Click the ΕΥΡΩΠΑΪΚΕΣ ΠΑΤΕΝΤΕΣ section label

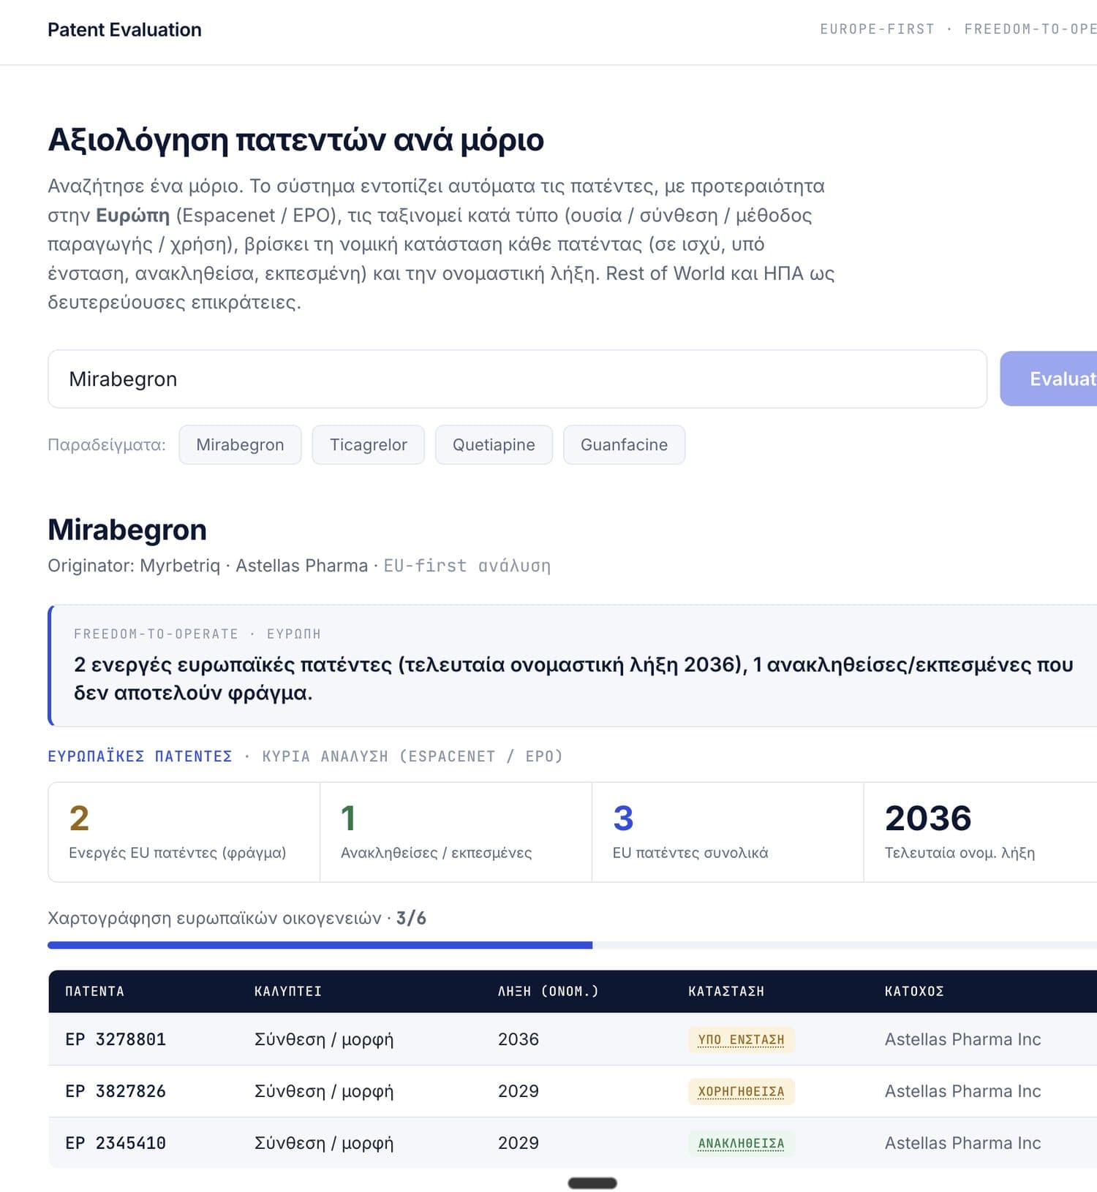140,756
